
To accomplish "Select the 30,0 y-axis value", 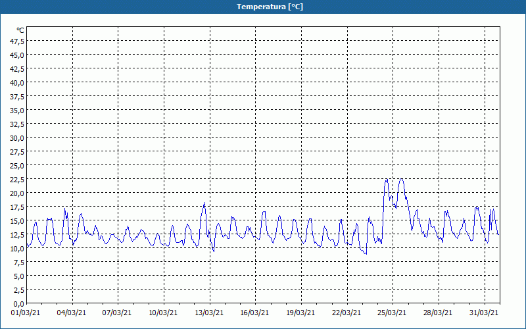I will point(18,138).
